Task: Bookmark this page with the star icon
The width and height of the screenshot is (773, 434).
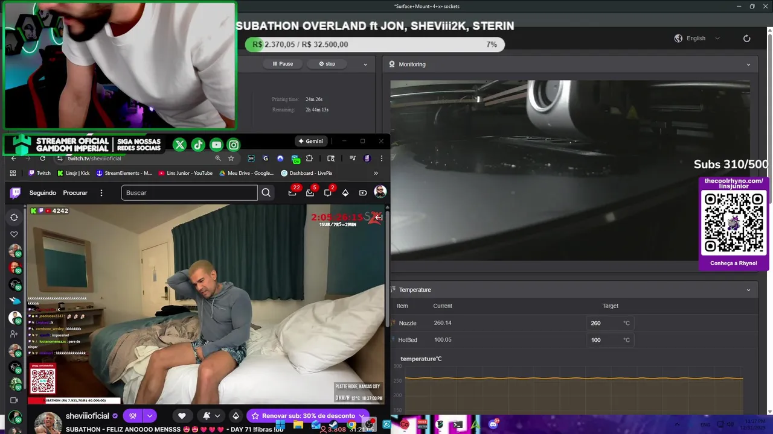Action: click(x=231, y=159)
